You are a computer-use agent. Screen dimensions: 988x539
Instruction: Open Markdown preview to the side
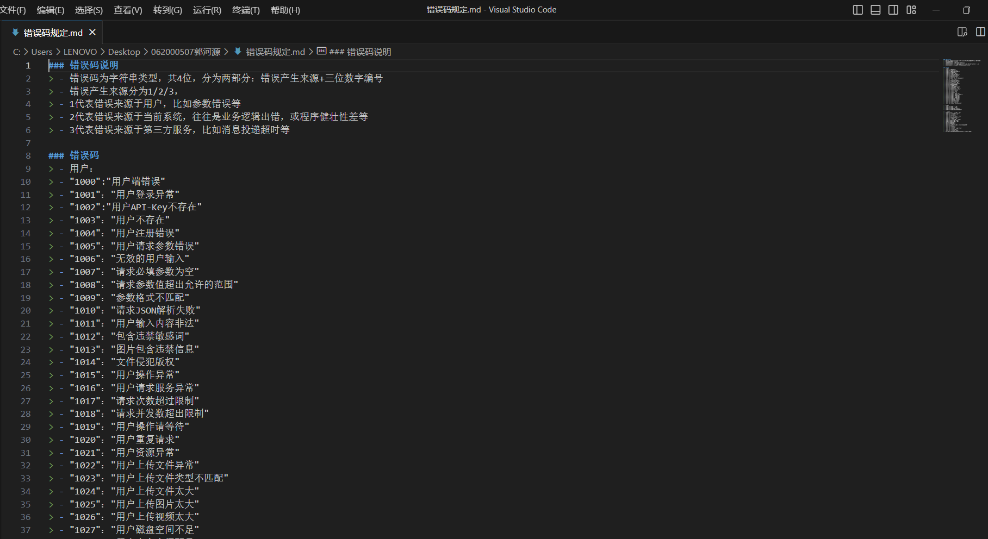coord(962,32)
